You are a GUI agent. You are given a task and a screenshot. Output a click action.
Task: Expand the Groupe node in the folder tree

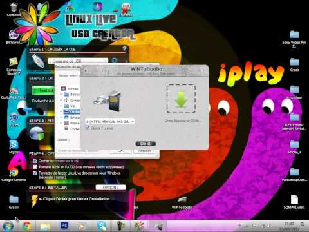click(x=61, y=100)
